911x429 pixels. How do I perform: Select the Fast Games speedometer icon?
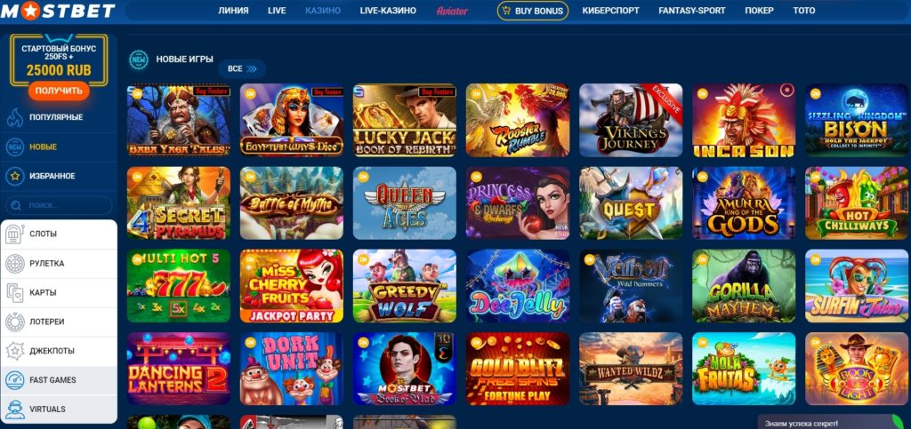14,380
